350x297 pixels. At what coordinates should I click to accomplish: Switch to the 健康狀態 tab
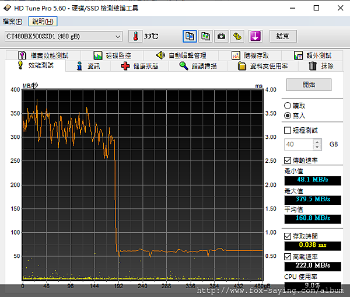(x=139, y=66)
